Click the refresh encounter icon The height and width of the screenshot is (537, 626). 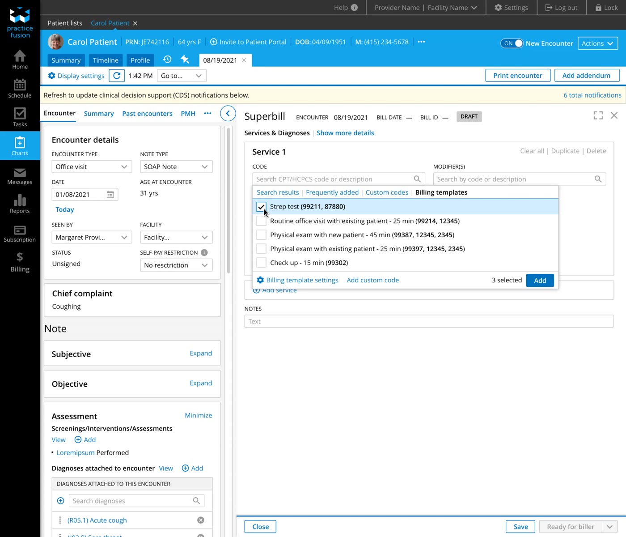click(x=117, y=76)
